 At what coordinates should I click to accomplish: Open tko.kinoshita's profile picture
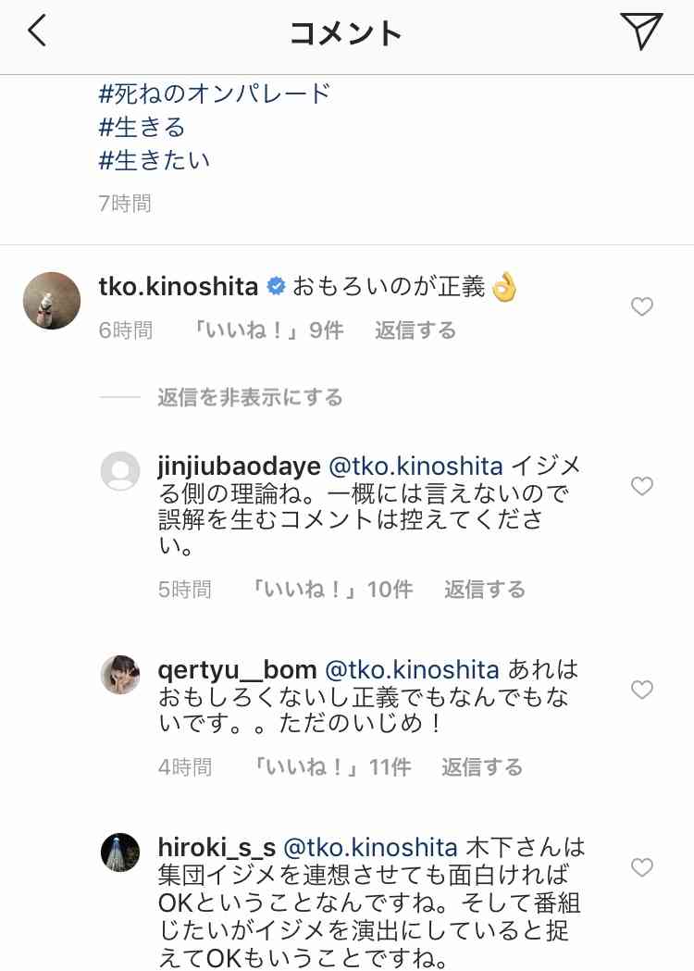click(x=52, y=300)
